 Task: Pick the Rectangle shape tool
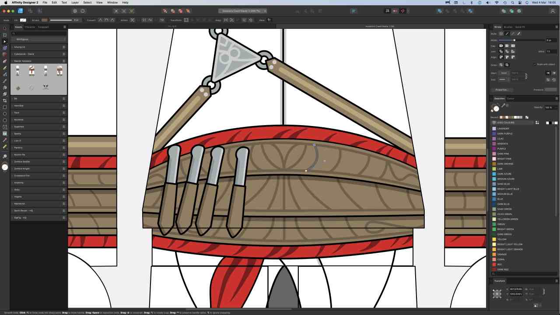coord(5,107)
